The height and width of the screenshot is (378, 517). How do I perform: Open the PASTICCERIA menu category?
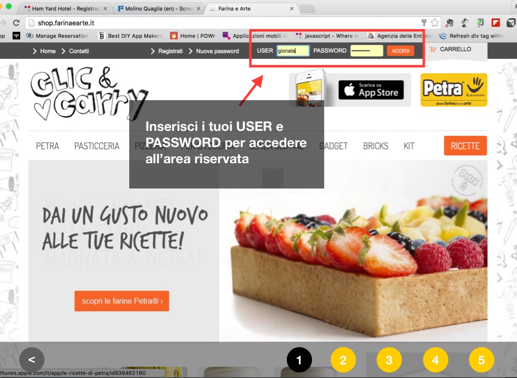(96, 146)
